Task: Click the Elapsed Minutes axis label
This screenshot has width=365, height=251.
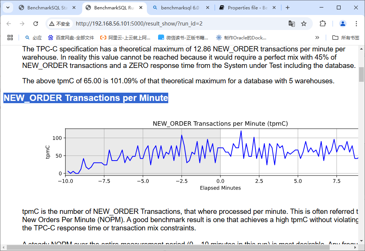Action: [x=220, y=188]
